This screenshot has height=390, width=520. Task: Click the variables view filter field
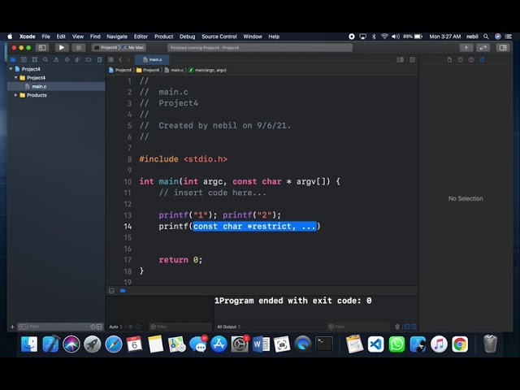pyautogui.click(x=180, y=327)
